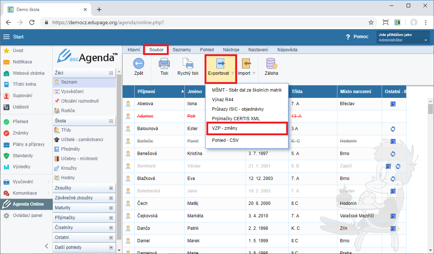Open Agenda Online in the sidebar
The height and width of the screenshot is (254, 434).
(x=26, y=204)
